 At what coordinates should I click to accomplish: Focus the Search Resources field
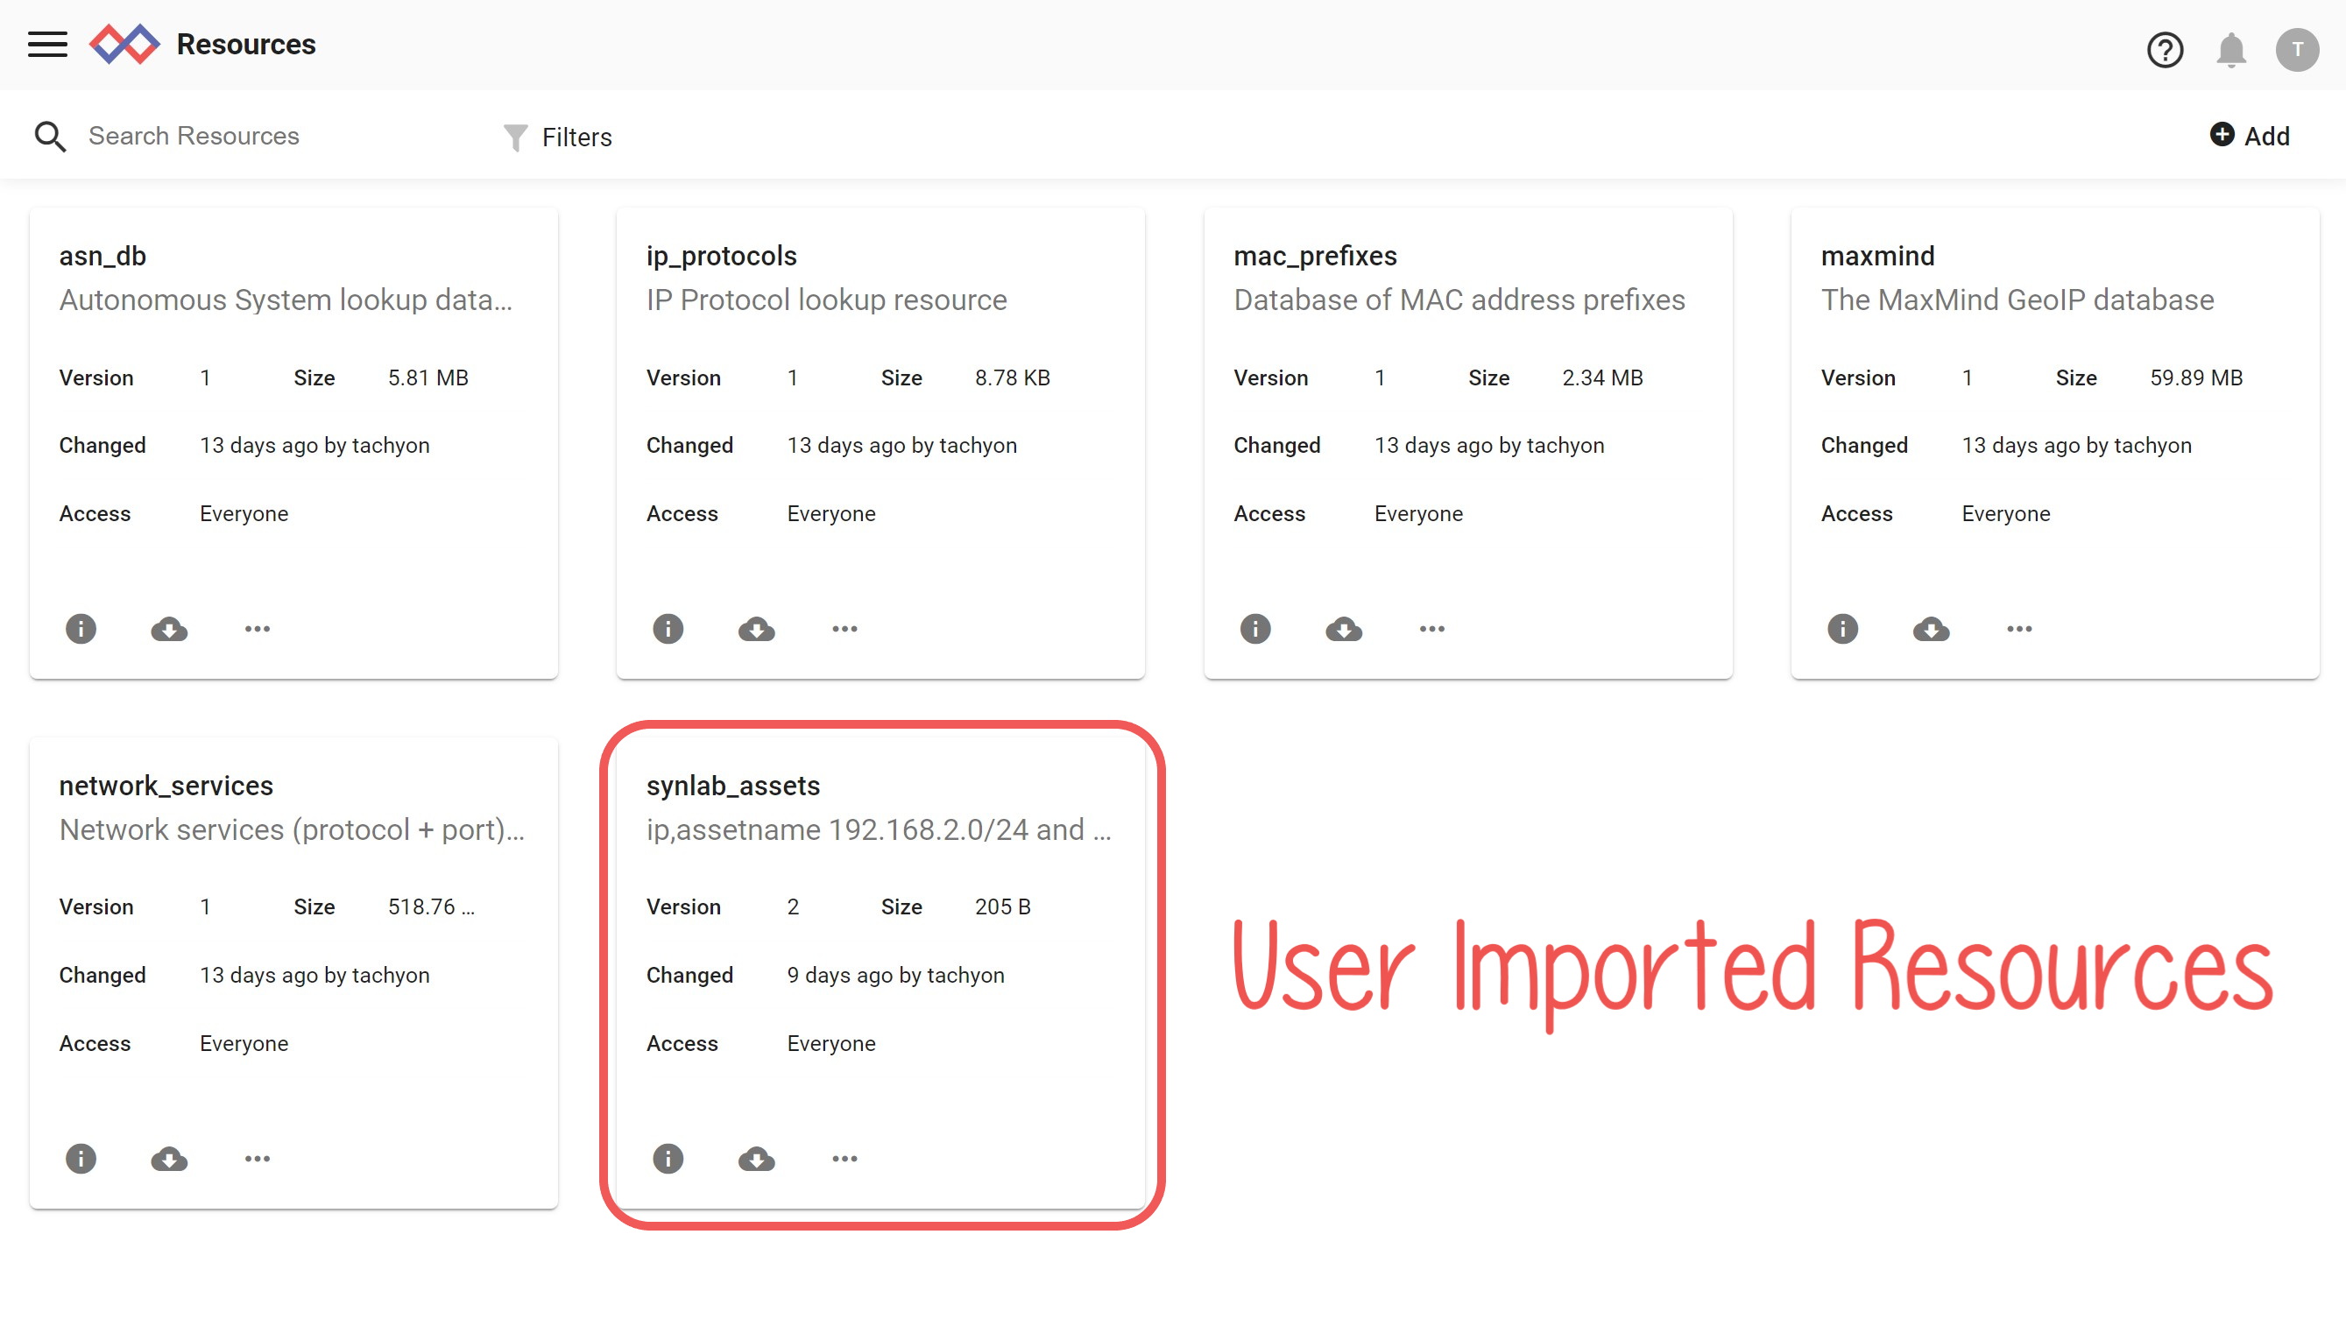point(273,136)
